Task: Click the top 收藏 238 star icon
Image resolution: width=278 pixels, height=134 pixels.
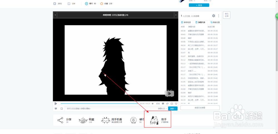Action: click(101, 4)
